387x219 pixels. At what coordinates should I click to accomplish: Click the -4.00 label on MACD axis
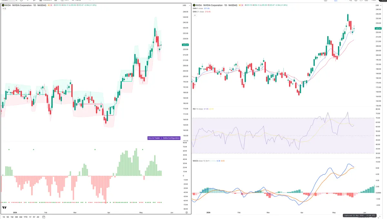tap(378, 205)
